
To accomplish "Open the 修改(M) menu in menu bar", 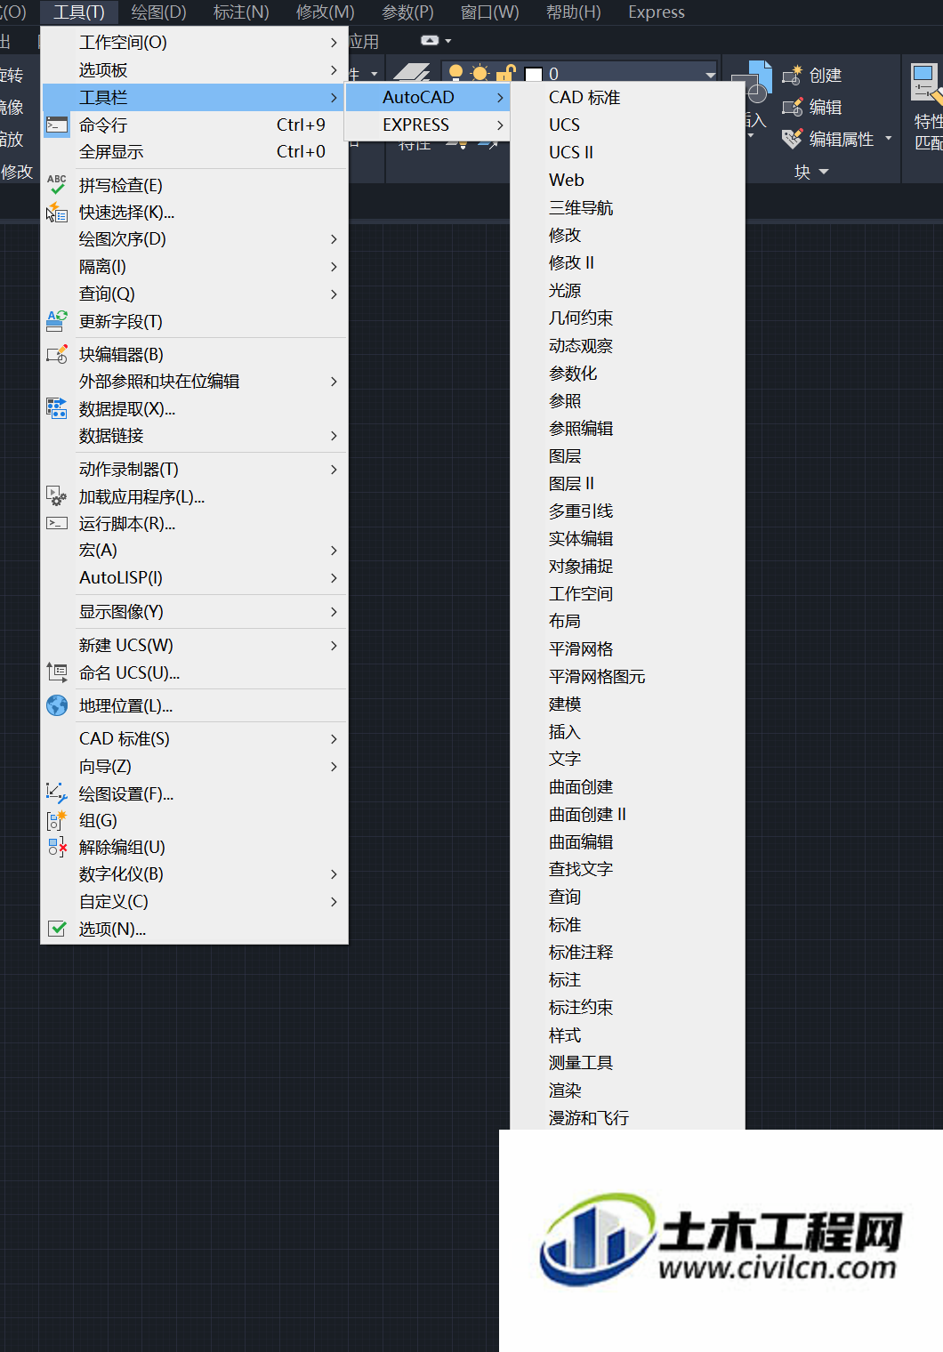I will pyautogui.click(x=325, y=12).
